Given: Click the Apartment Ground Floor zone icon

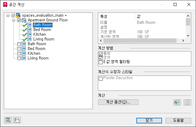Looking at the screenshot, I should 24,20.
